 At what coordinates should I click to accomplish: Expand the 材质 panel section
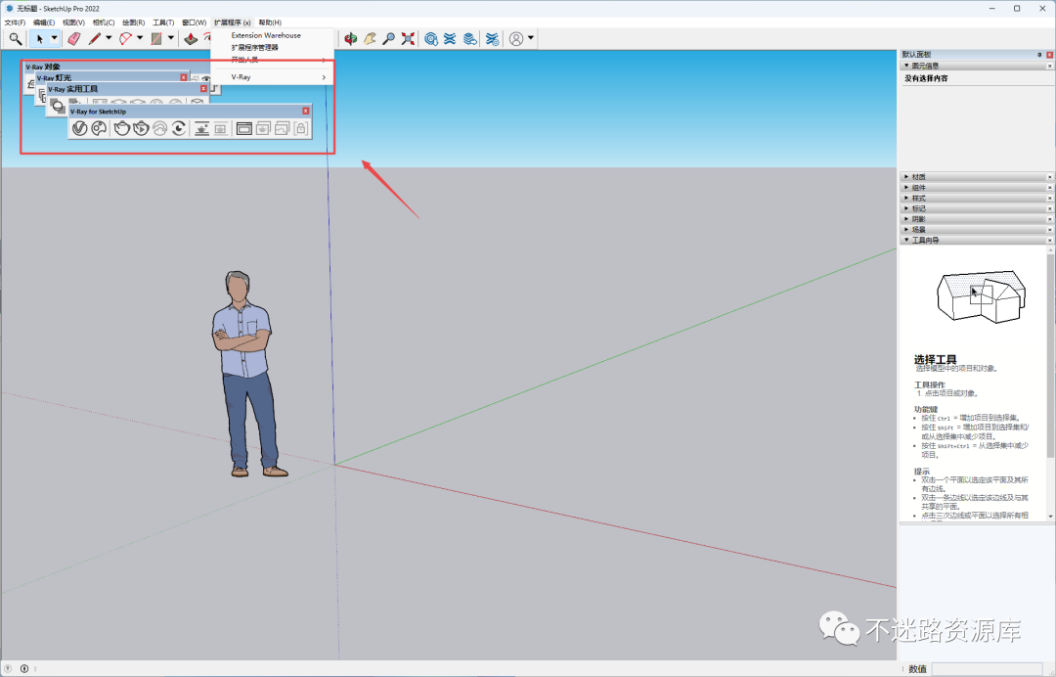click(x=906, y=177)
